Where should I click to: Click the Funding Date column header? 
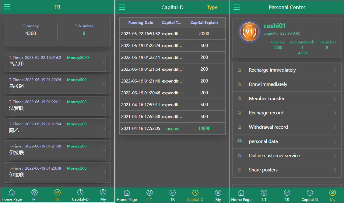pyautogui.click(x=141, y=23)
